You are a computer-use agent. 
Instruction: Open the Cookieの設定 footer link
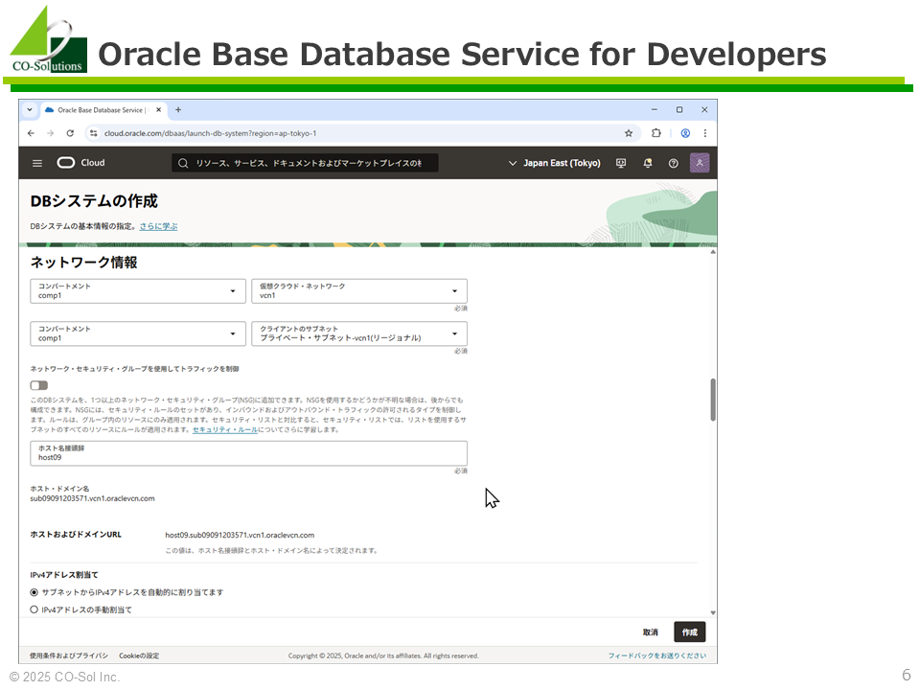click(x=139, y=655)
